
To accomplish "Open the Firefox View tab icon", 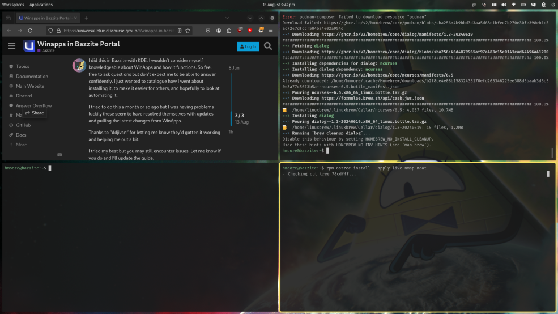I will click(x=8, y=18).
